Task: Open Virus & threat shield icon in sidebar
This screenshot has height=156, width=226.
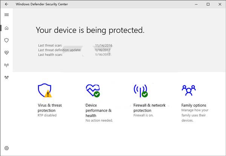Action: point(6,40)
